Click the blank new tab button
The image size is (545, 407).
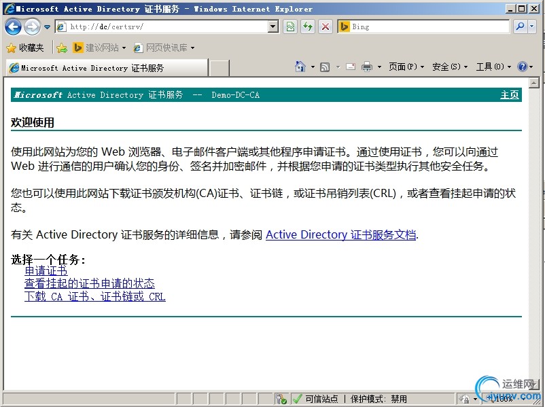[x=219, y=68]
